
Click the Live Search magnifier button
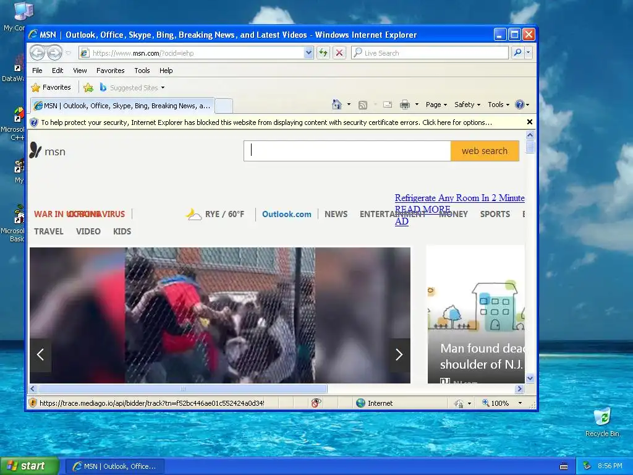(517, 53)
